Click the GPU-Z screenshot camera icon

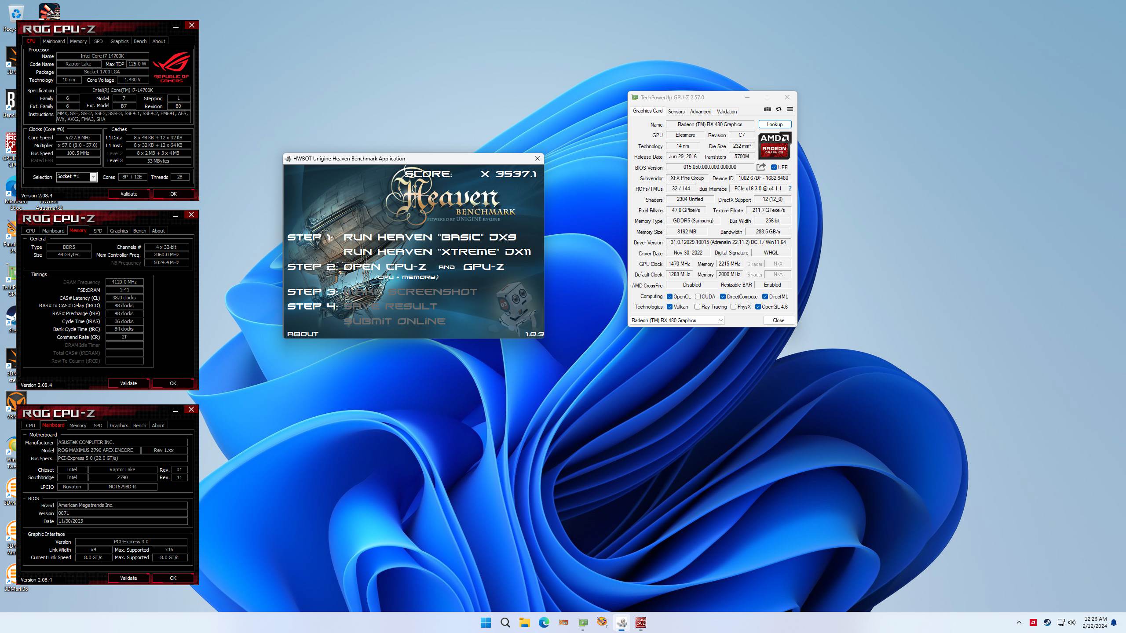coord(768,109)
